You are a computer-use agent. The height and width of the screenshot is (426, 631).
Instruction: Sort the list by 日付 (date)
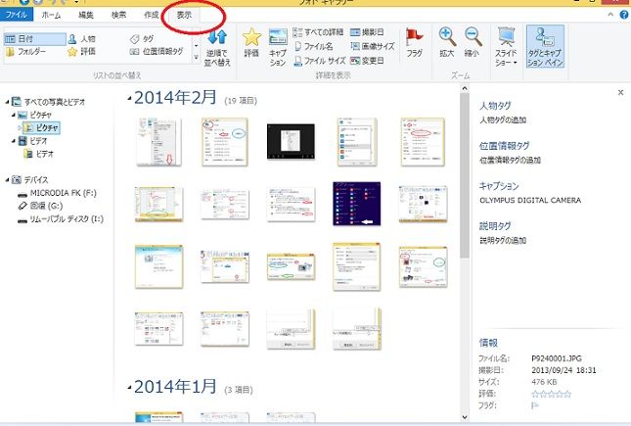(x=34, y=39)
